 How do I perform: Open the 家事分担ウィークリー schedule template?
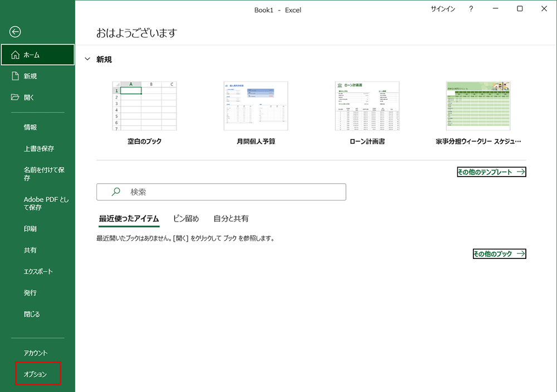coord(478,106)
